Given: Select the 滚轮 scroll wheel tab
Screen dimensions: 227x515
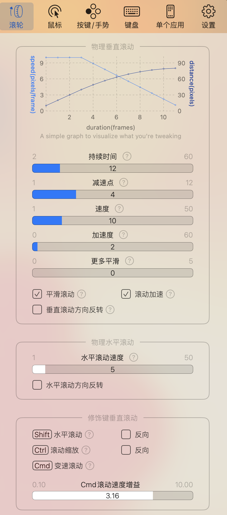Looking at the screenshot, I should coord(17,17).
